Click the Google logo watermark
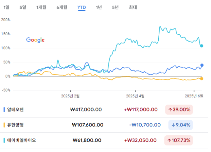 tap(35, 40)
